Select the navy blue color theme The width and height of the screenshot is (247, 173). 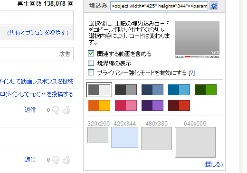pyautogui.click(x=152, y=90)
